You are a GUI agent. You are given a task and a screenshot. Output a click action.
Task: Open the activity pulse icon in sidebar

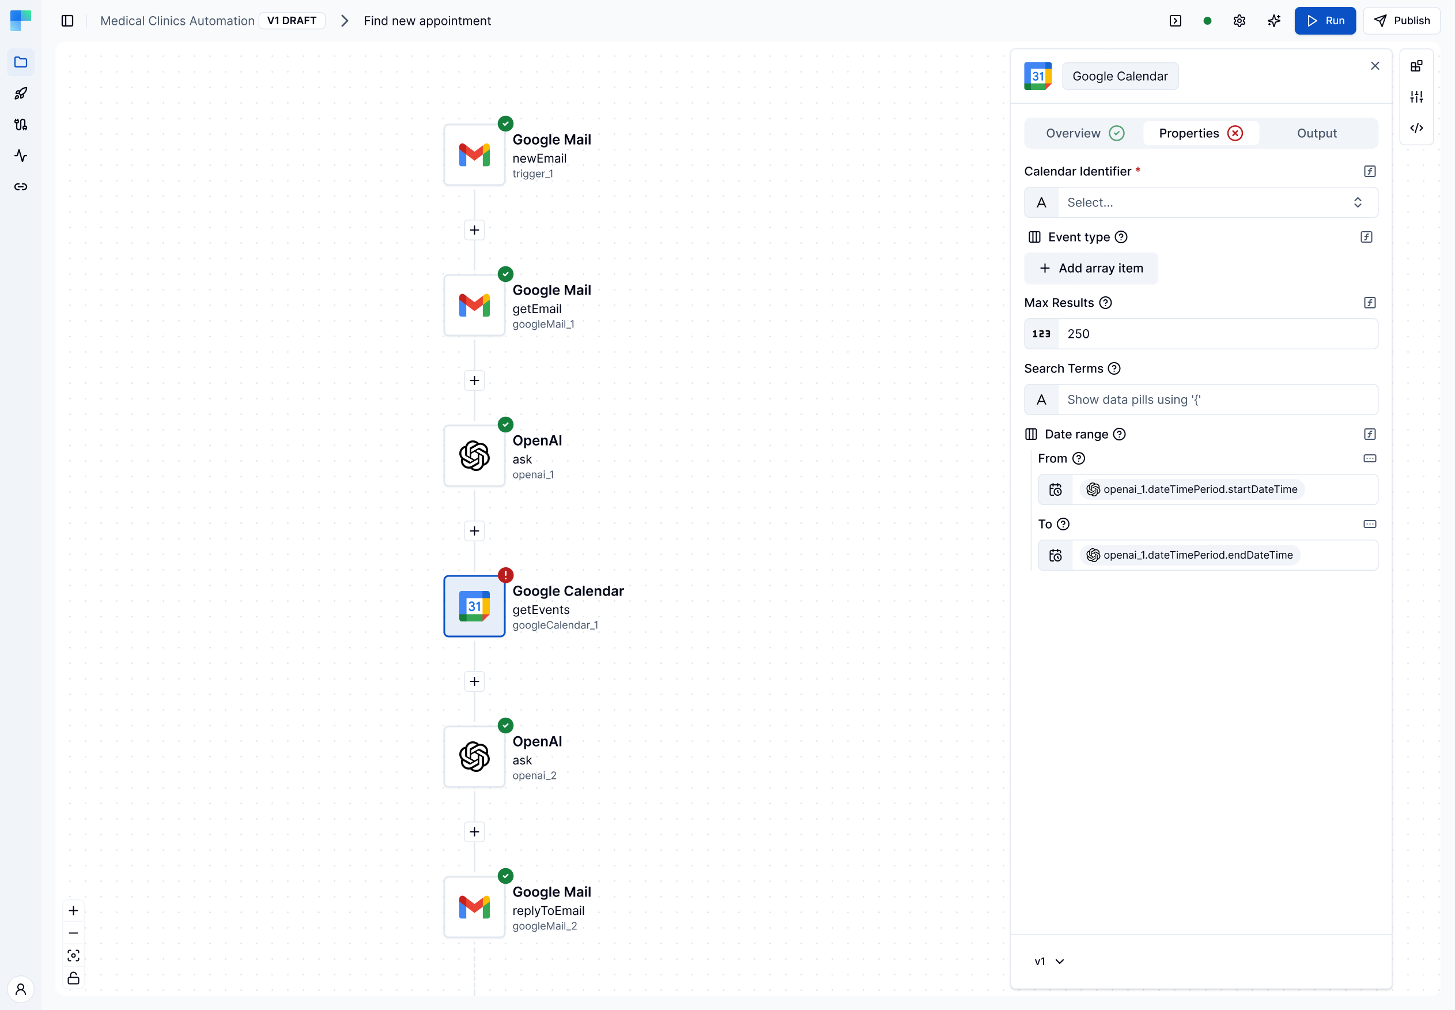pos(21,156)
